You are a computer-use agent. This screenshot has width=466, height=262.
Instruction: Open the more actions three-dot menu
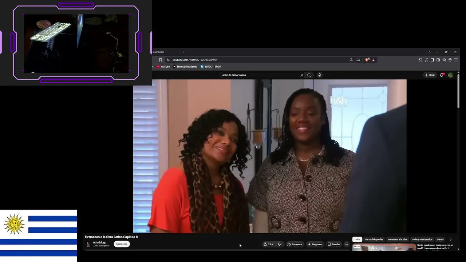(347, 244)
